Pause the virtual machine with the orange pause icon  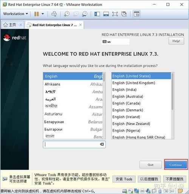click(x=37, y=14)
